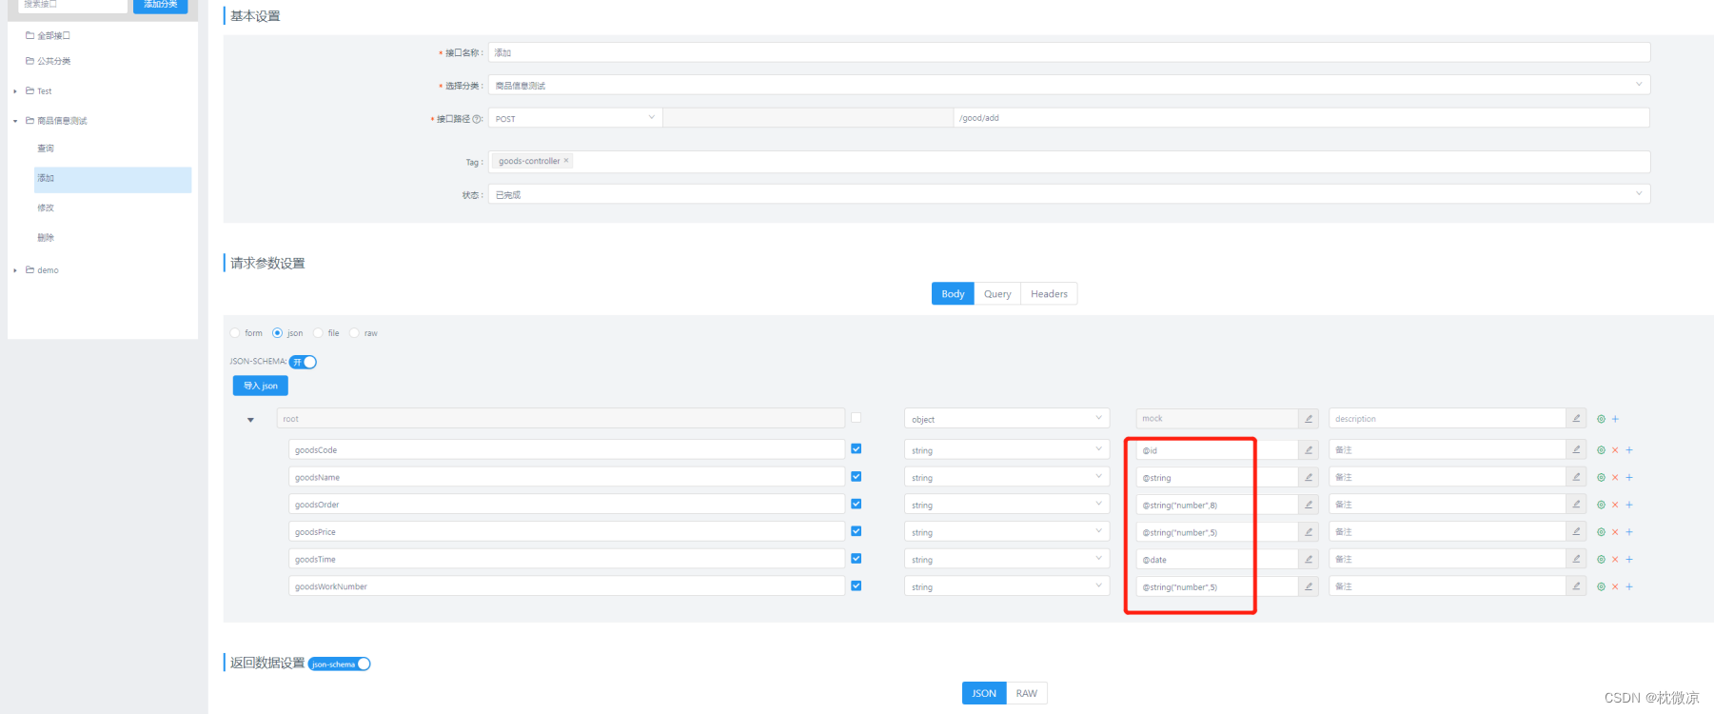Remove the goodsPrice field

coord(1615,532)
